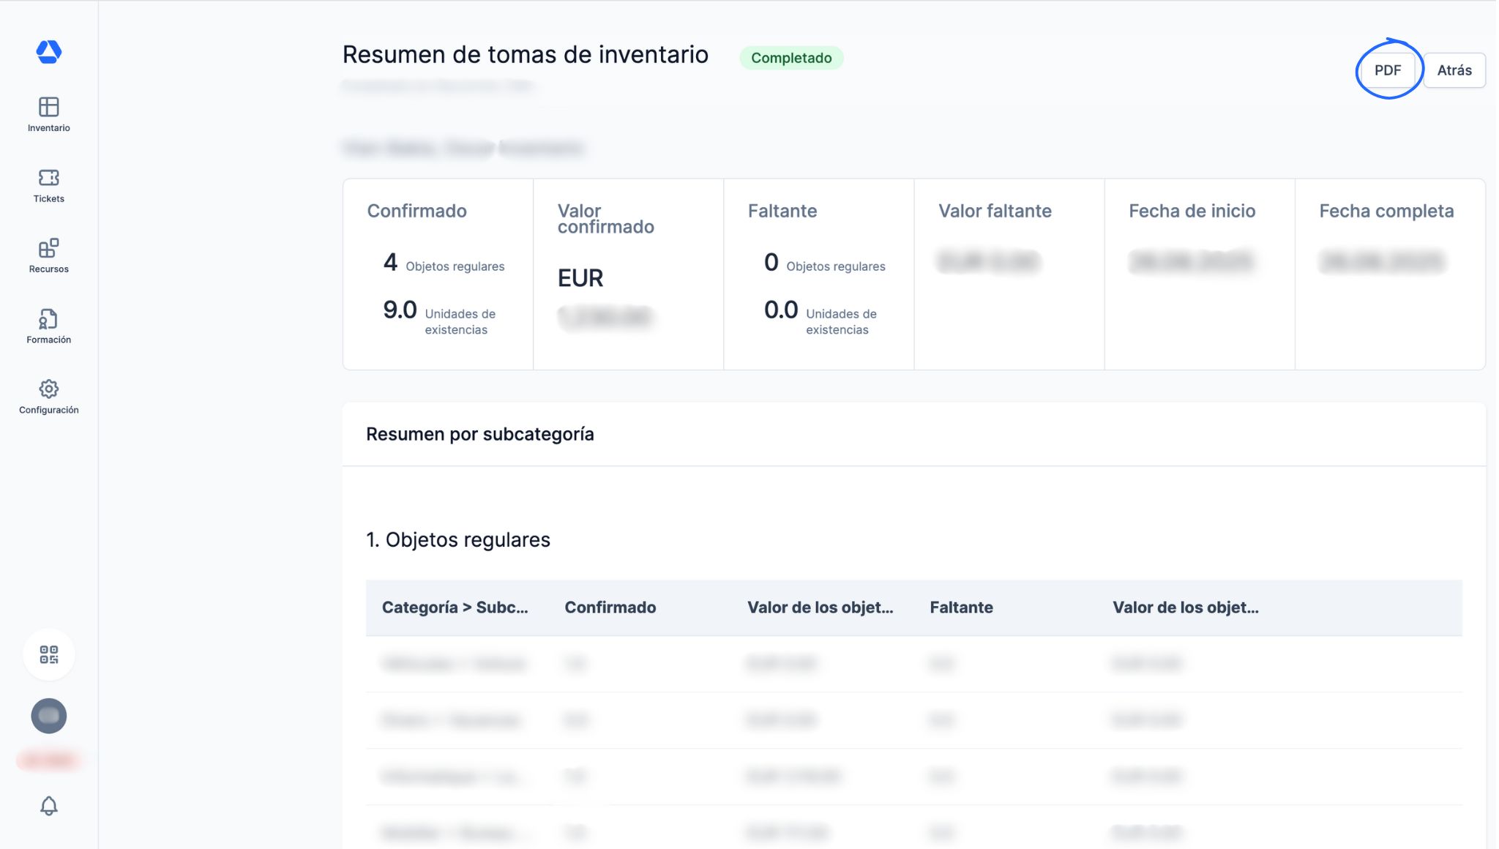The image size is (1499, 849).
Task: Click the user avatar in sidebar
Action: coord(48,716)
